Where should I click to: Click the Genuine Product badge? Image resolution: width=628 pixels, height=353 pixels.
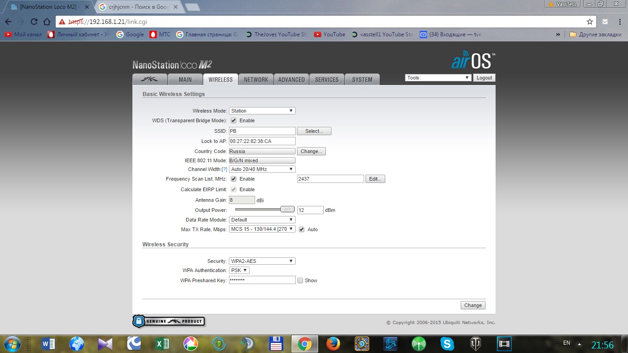(x=168, y=321)
